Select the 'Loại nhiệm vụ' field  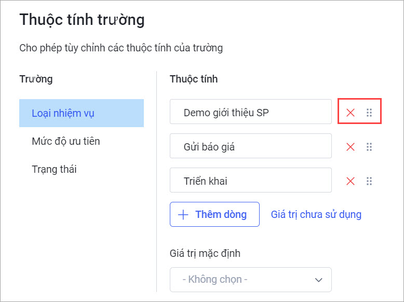82,113
